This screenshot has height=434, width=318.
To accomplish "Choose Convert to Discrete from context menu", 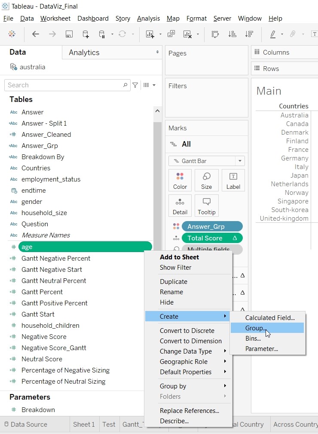I will (187, 330).
